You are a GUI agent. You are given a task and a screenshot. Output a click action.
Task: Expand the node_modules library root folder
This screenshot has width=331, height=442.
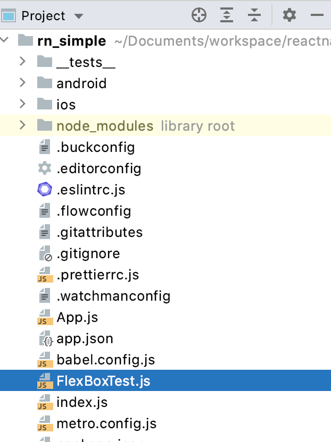[x=22, y=125]
